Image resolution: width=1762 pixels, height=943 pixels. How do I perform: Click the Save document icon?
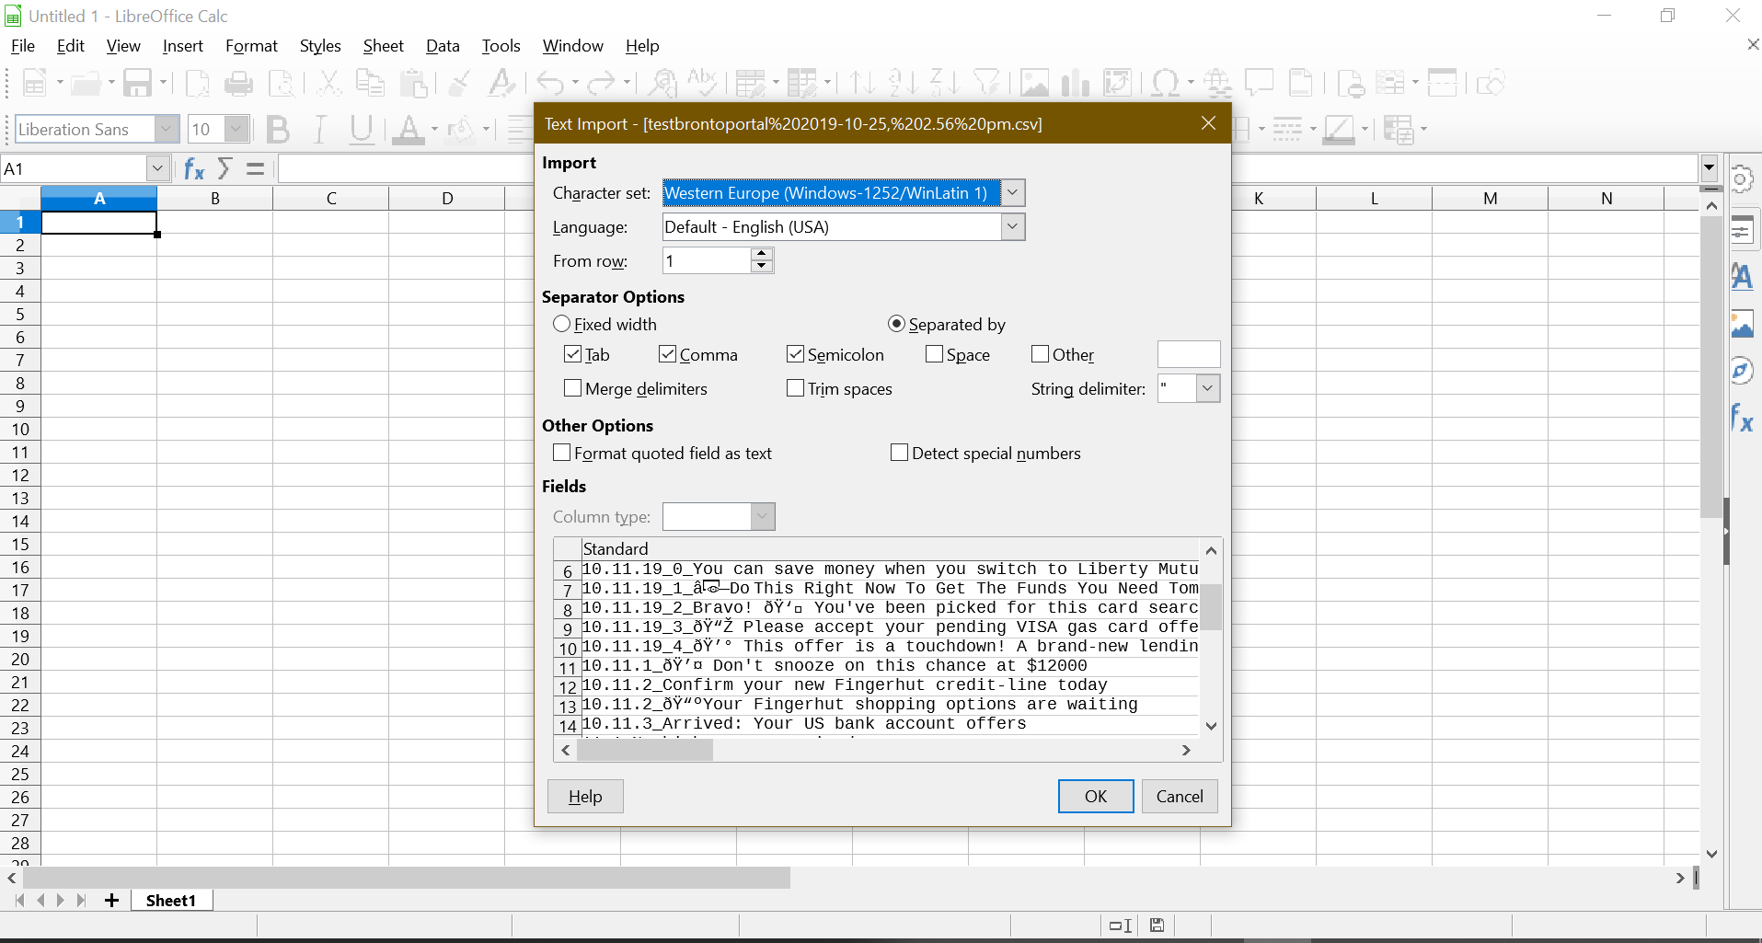[x=137, y=84]
